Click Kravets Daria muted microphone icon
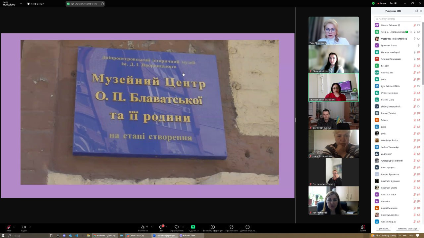Screen dimensions: 424x238 pos(414,100)
